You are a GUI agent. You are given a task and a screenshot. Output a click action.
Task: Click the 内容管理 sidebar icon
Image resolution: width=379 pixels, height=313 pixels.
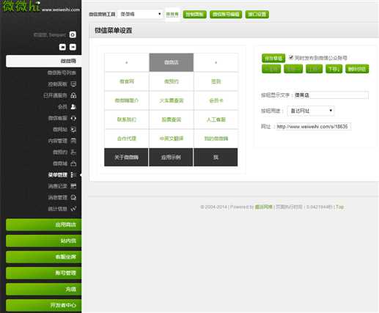(x=73, y=141)
